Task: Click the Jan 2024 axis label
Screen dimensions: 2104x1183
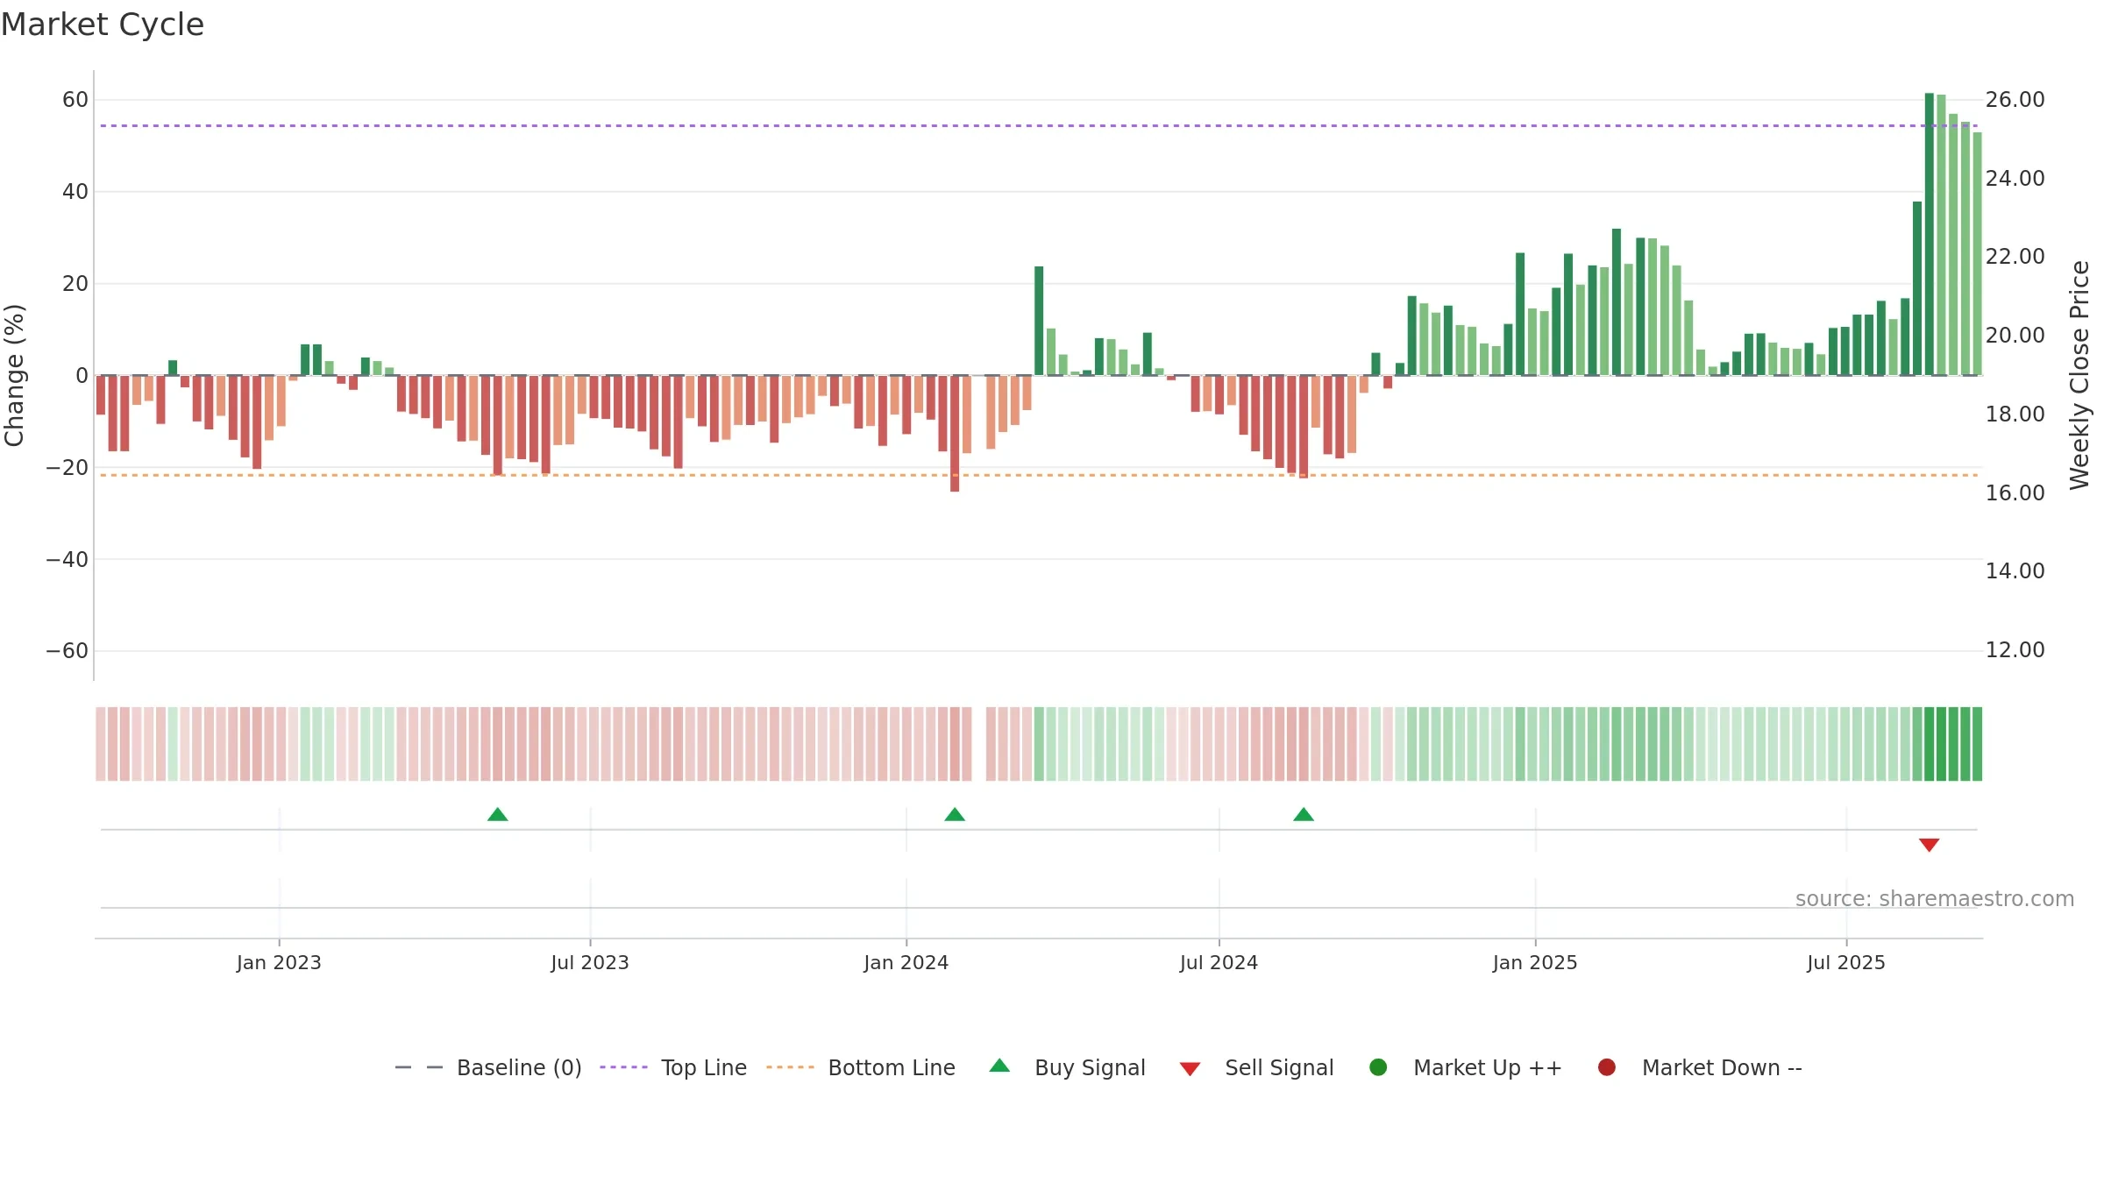Action: pos(906,962)
